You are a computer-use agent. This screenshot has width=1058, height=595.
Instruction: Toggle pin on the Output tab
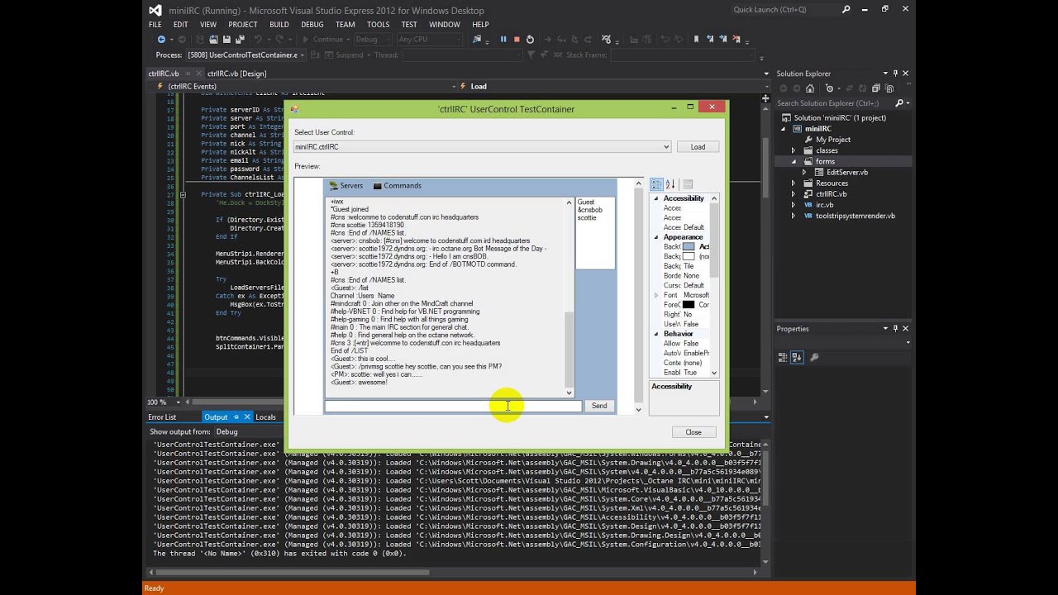click(236, 417)
